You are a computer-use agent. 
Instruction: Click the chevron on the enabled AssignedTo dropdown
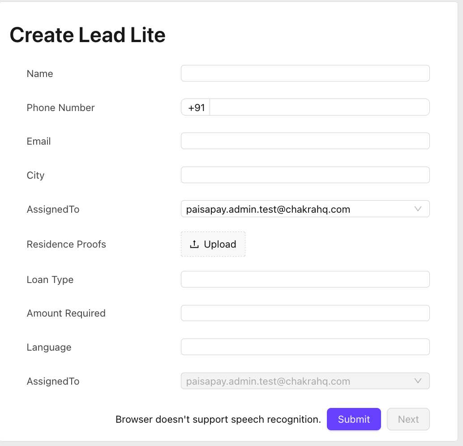(418, 209)
